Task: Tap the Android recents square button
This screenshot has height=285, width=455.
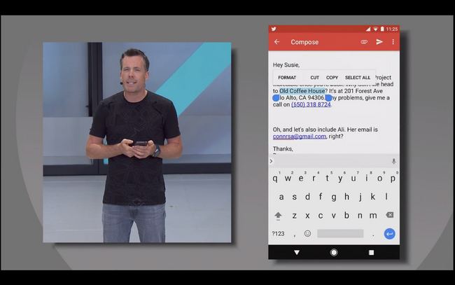Action: pos(371,253)
